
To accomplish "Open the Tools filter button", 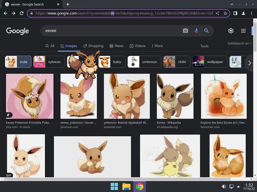I will 204,46.
